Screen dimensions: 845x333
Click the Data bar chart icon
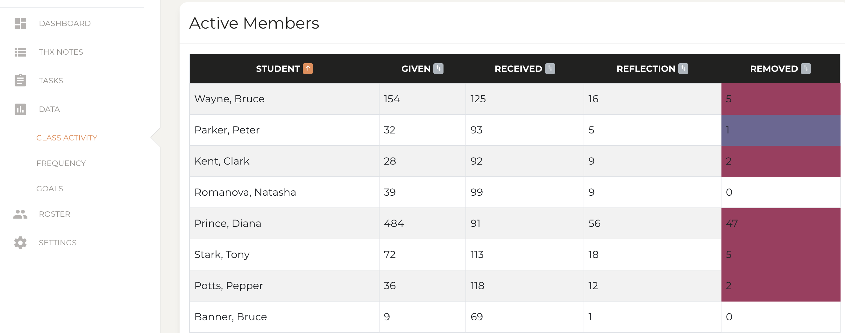pos(20,109)
